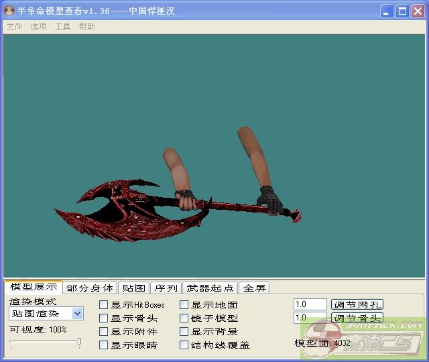This screenshot has width=429, height=362.
Task: Switch to the 全屏 tab
Action: [254, 288]
